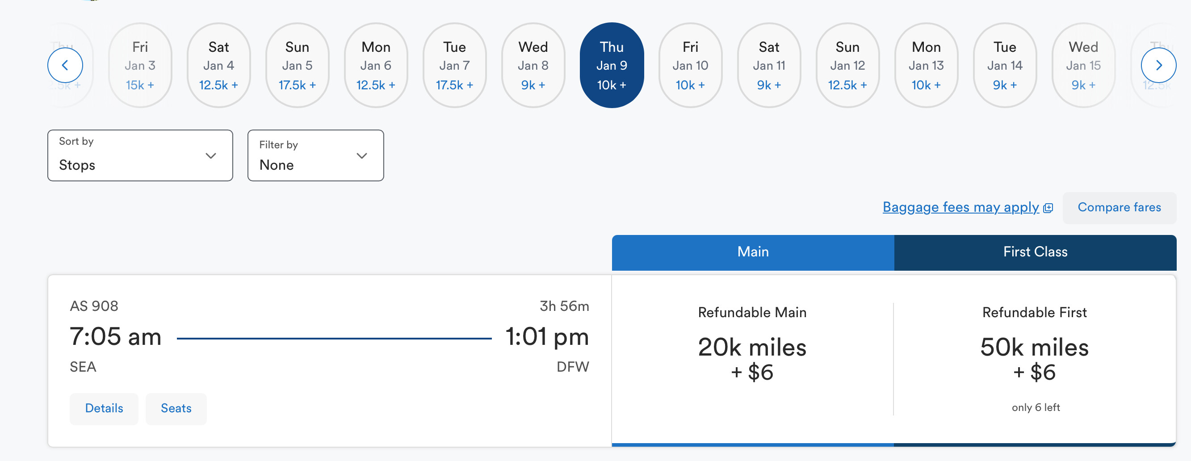The image size is (1191, 461).
Task: Select Fri Jan 10 date option
Action: 690,65
